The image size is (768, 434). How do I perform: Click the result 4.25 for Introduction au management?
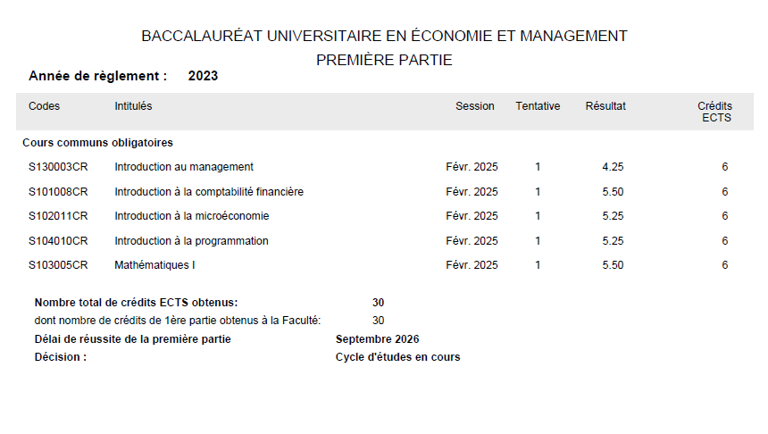tap(613, 167)
